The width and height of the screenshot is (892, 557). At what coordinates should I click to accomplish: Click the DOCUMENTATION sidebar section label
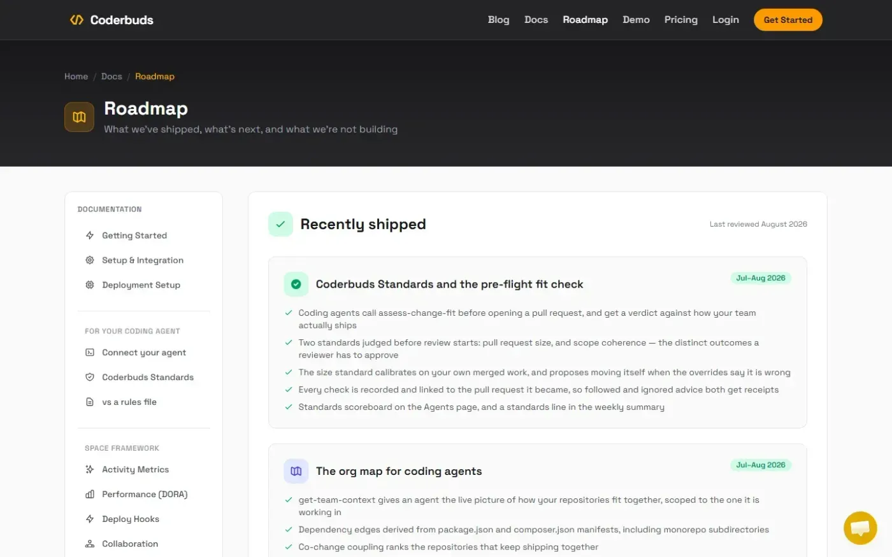pos(110,209)
